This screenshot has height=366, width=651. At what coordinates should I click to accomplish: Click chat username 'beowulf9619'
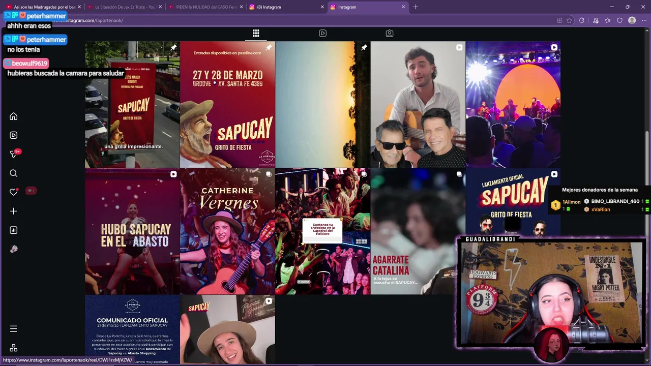pos(29,64)
